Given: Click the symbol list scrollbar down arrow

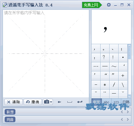Looking at the screenshot, I should point(129,96).
